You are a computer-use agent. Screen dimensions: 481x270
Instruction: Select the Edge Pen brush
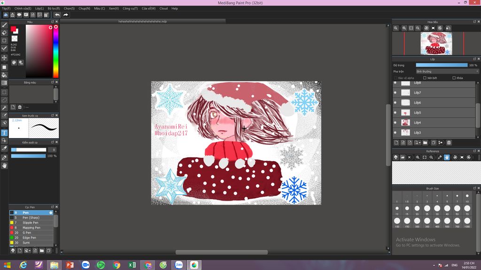pyautogui.click(x=31, y=238)
